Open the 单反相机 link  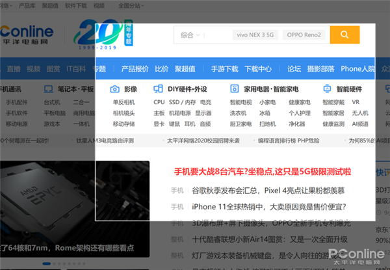coord(123,102)
